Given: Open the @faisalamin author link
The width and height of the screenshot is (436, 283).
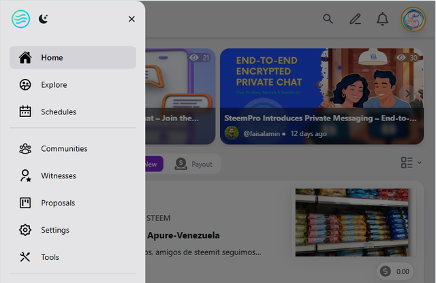Looking at the screenshot, I should pos(262,134).
